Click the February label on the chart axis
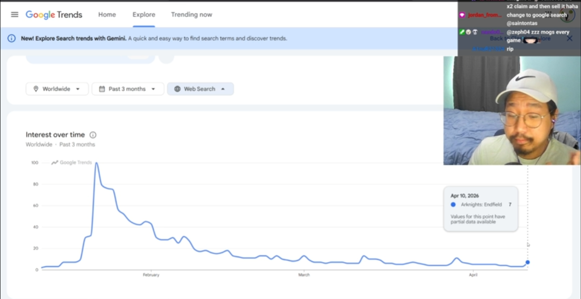The height and width of the screenshot is (299, 581). click(x=151, y=275)
